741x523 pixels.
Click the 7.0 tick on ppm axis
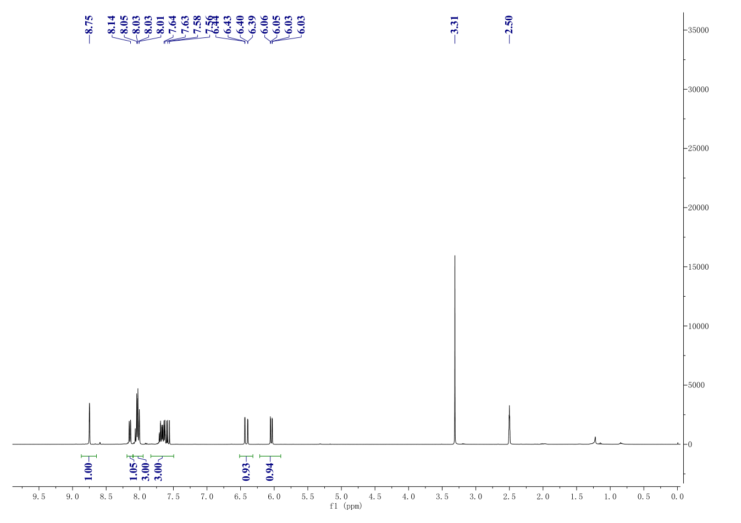pyautogui.click(x=207, y=497)
